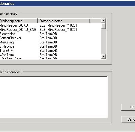
Task: Click the scroll down arrow in dictionary list
Action: click(x=103, y=57)
